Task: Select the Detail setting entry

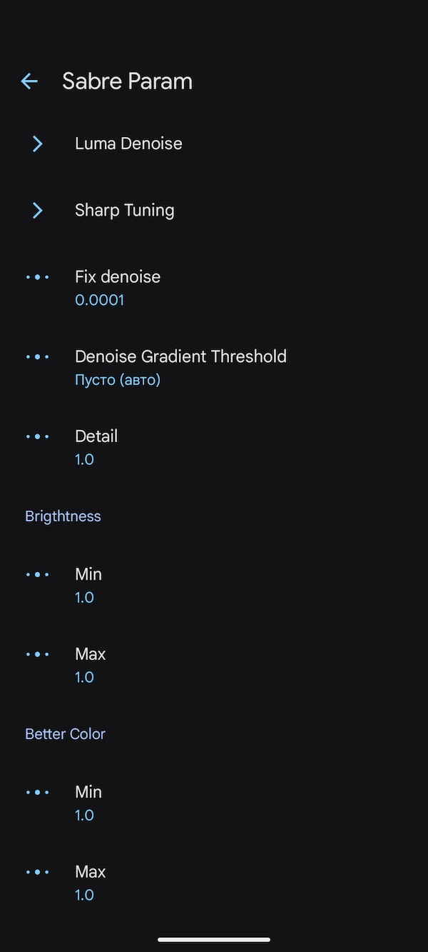Action: [96, 436]
